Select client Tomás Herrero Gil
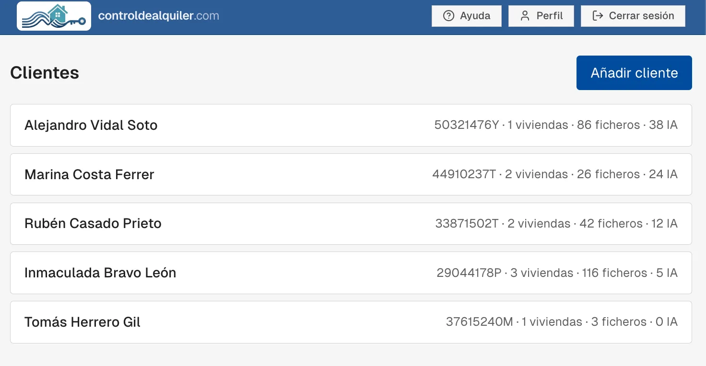 coord(351,322)
